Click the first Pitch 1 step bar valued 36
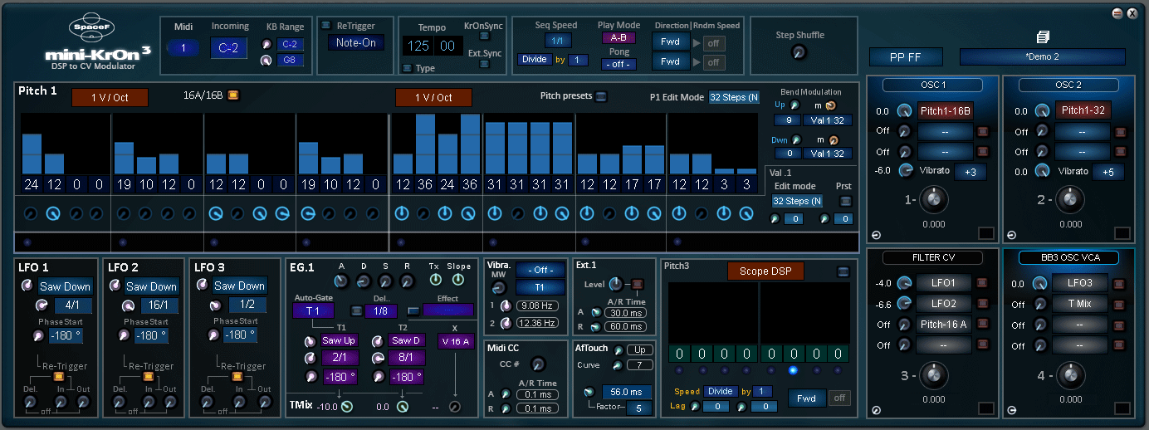 pos(425,144)
